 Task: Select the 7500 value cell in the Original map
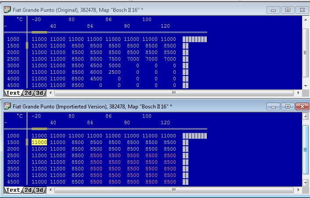[x=114, y=59]
